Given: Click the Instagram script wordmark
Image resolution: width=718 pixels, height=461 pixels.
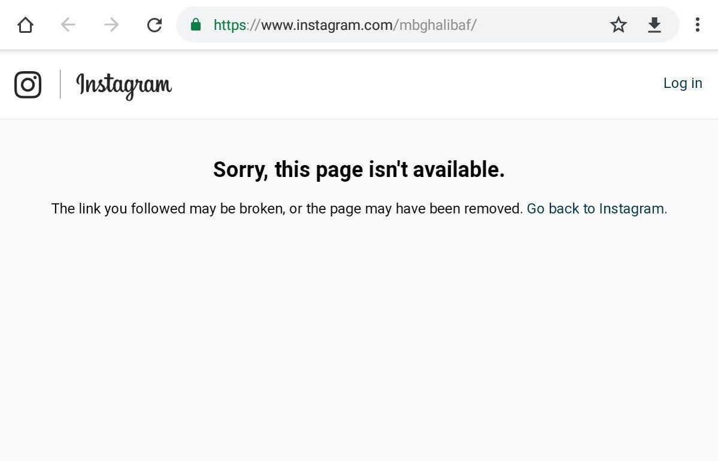Looking at the screenshot, I should coord(124,86).
